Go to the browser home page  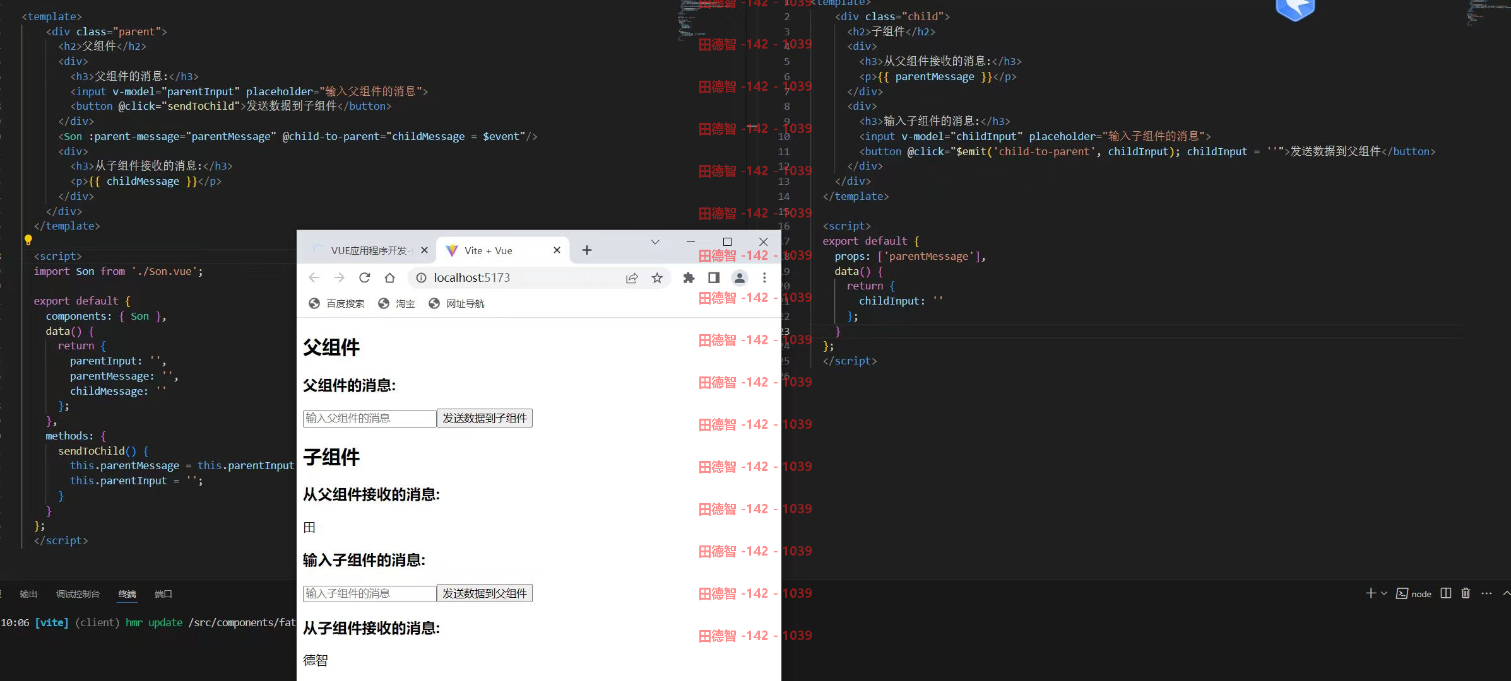[x=389, y=277]
